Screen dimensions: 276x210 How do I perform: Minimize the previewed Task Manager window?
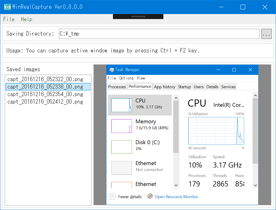click(218, 70)
